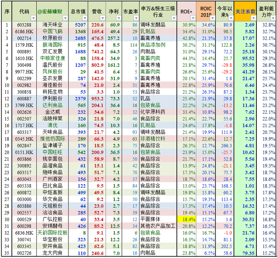Image resolution: width=277 pixels, height=258 pixels.
Task: Open the 营收 column filter dropdown
Action: click(102, 18)
